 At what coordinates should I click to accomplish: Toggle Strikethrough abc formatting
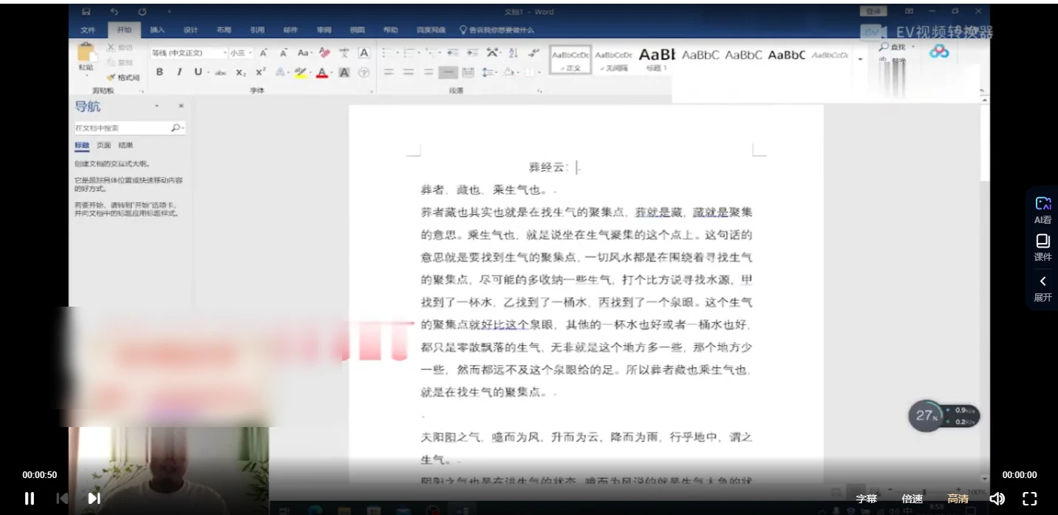coord(220,72)
